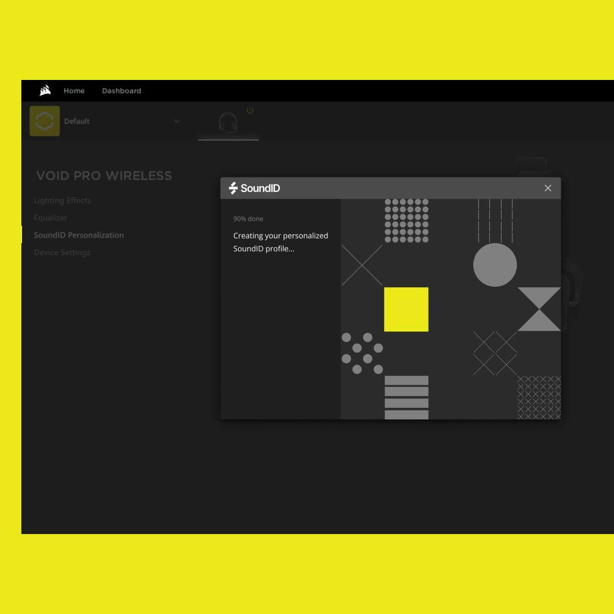Switch to the Dashboard view
The width and height of the screenshot is (614, 614).
coord(122,91)
